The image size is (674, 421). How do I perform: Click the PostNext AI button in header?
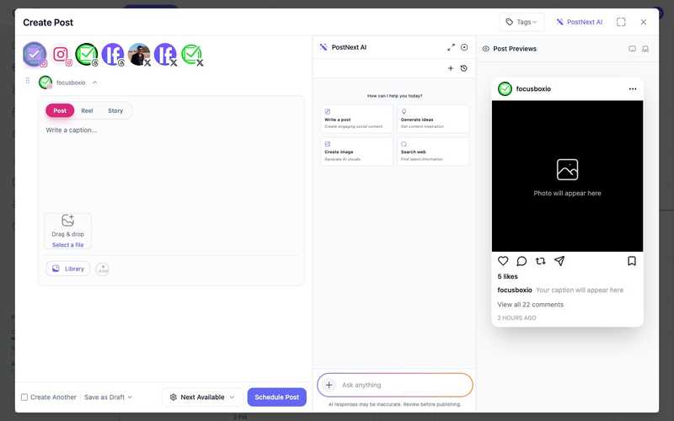pyautogui.click(x=580, y=22)
